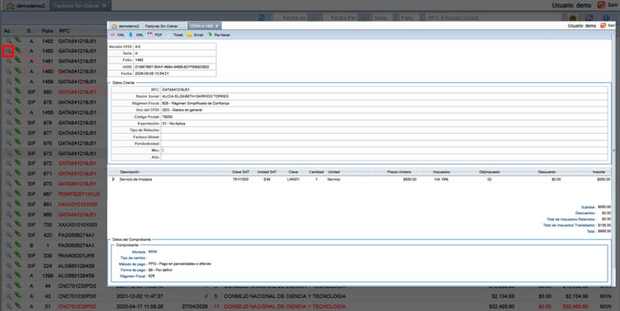620x311 pixels.
Task: Click the Mes input field
Action: [x=384, y=150]
